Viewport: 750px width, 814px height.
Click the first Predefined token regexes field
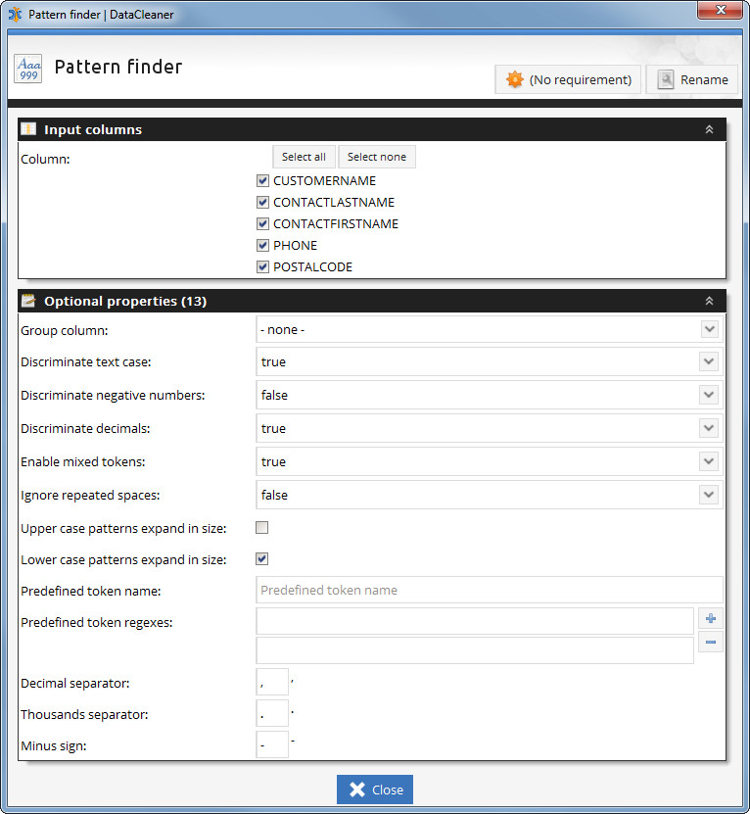(x=475, y=621)
